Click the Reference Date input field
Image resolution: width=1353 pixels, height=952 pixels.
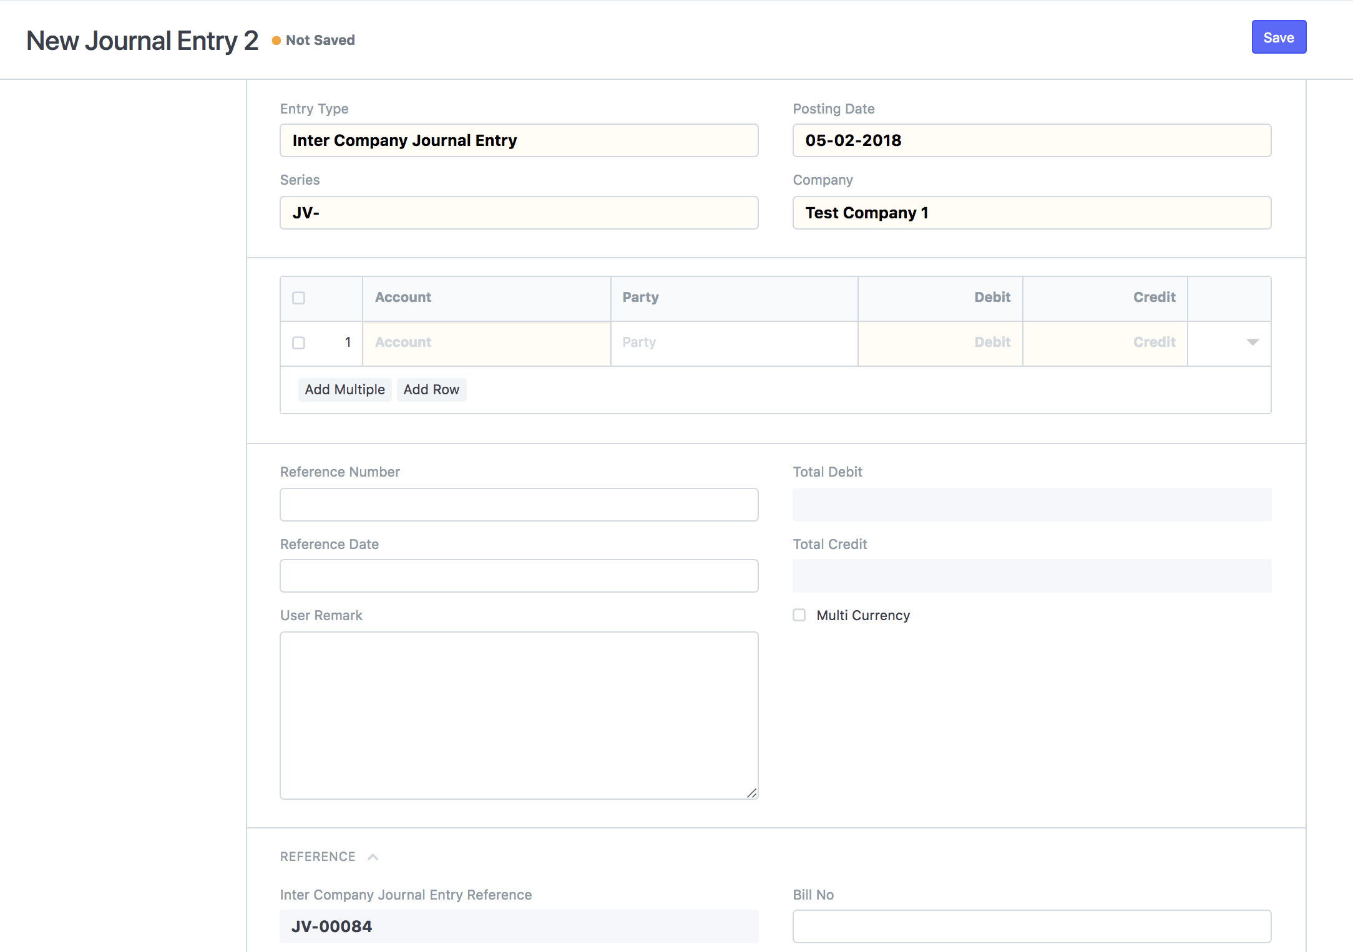[519, 576]
